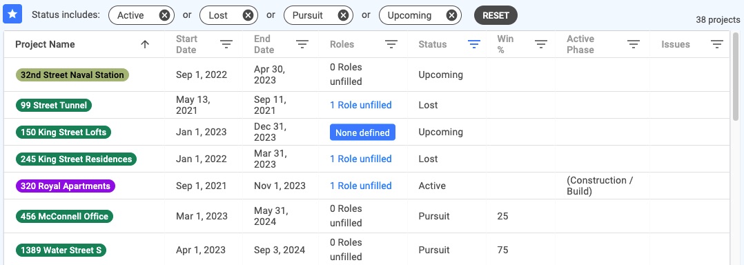
Task: Open the Roles column filter
Action: pyautogui.click(x=391, y=44)
